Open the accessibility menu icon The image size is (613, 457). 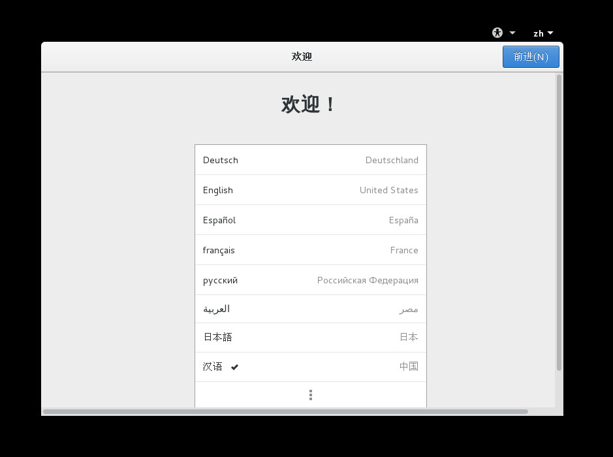497,33
